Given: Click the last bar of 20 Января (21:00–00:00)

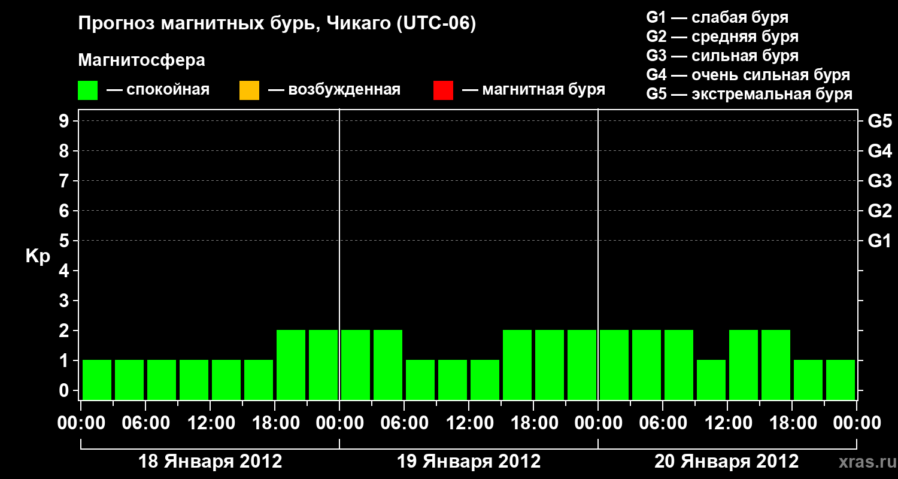Looking at the screenshot, I should [841, 380].
